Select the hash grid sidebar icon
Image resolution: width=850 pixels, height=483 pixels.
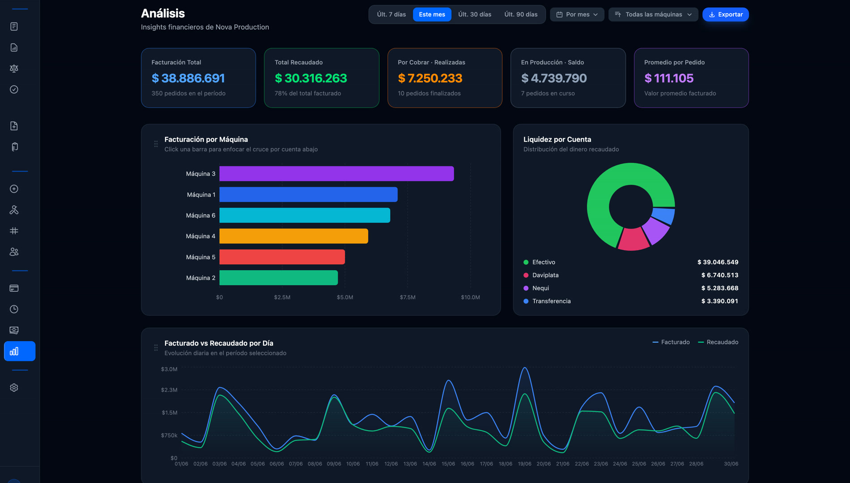coord(14,231)
